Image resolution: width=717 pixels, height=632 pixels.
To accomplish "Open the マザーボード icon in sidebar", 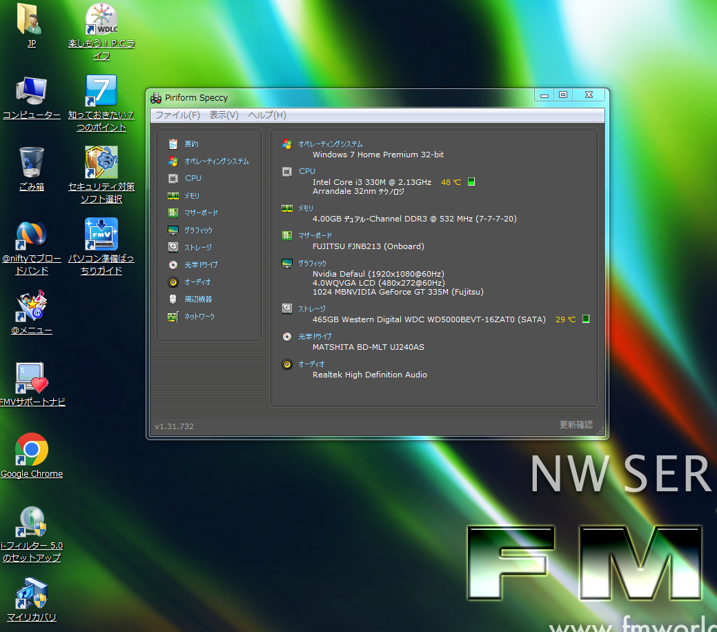I will pyautogui.click(x=173, y=213).
